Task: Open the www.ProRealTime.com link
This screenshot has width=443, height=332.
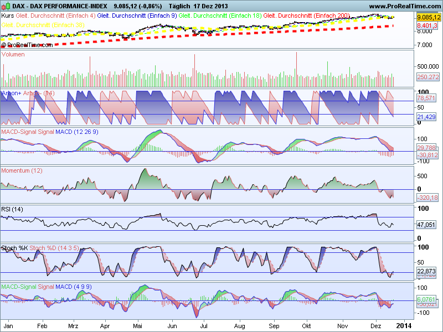Action: (405, 6)
